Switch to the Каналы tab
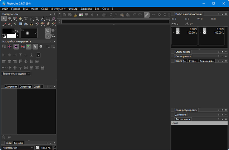The height and width of the screenshot is (150, 229). pos(18,143)
